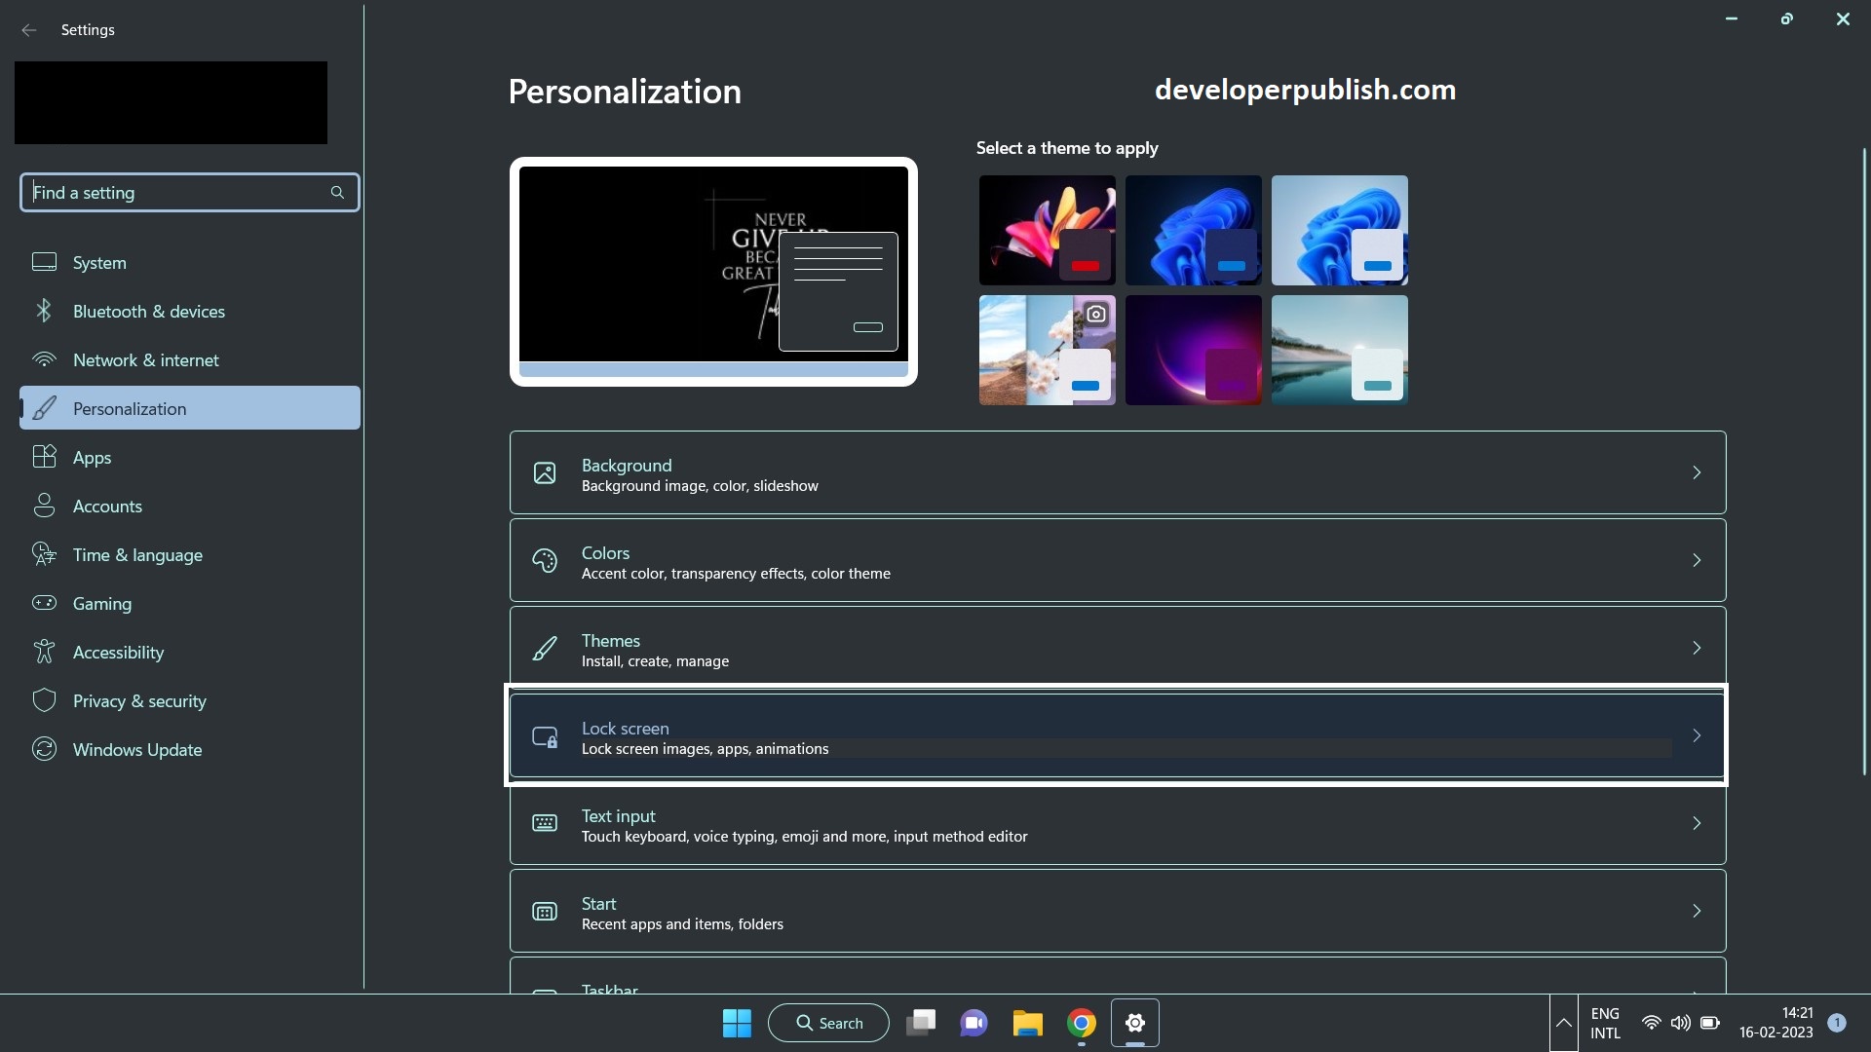Click the Find a setting field

pyautogui.click(x=175, y=193)
